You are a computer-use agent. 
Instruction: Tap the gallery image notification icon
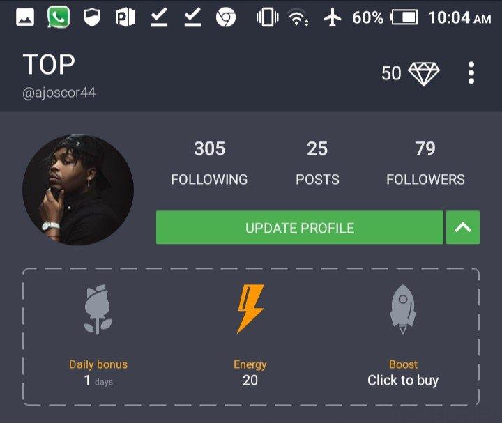pos(25,17)
